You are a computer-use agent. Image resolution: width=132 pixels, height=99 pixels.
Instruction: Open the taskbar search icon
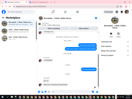coord(7,97)
